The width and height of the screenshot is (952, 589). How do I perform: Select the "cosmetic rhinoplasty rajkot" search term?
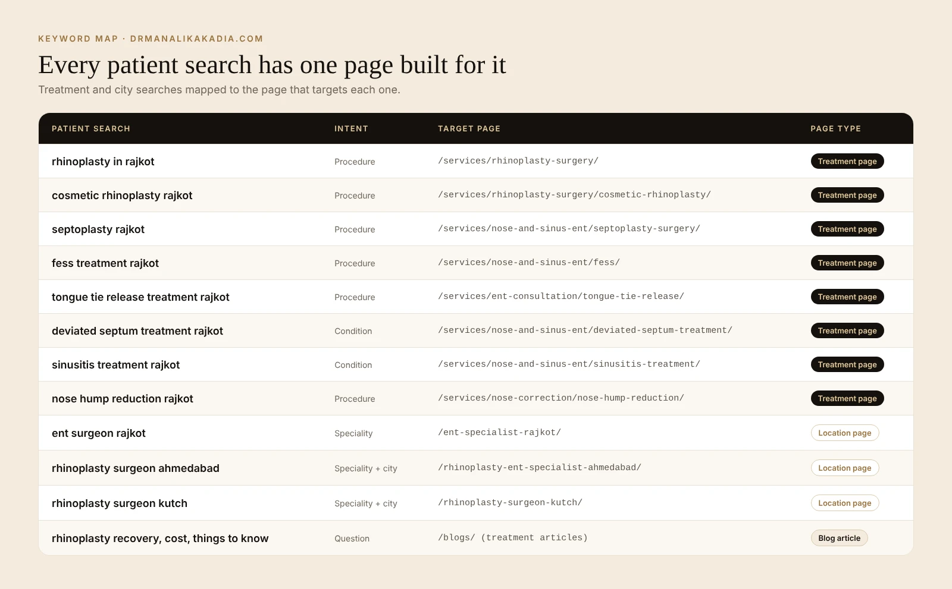(x=122, y=196)
